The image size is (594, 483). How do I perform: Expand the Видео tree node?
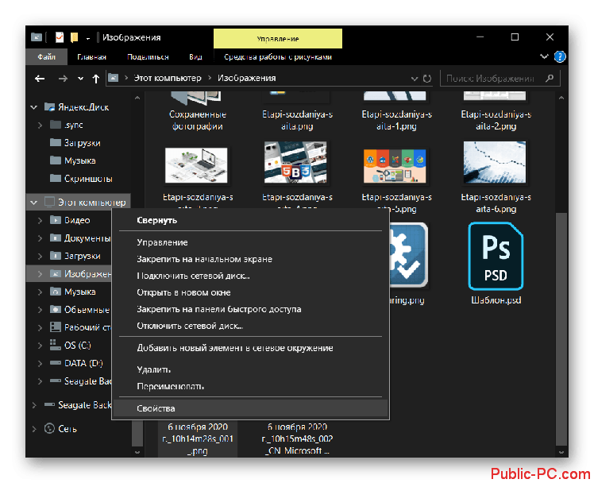point(40,220)
